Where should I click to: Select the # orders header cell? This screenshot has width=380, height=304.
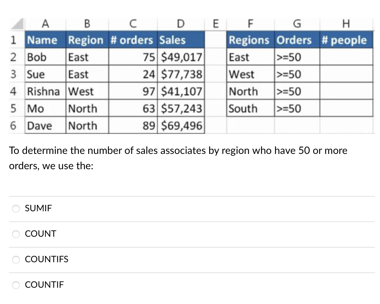pyautogui.click(x=131, y=40)
